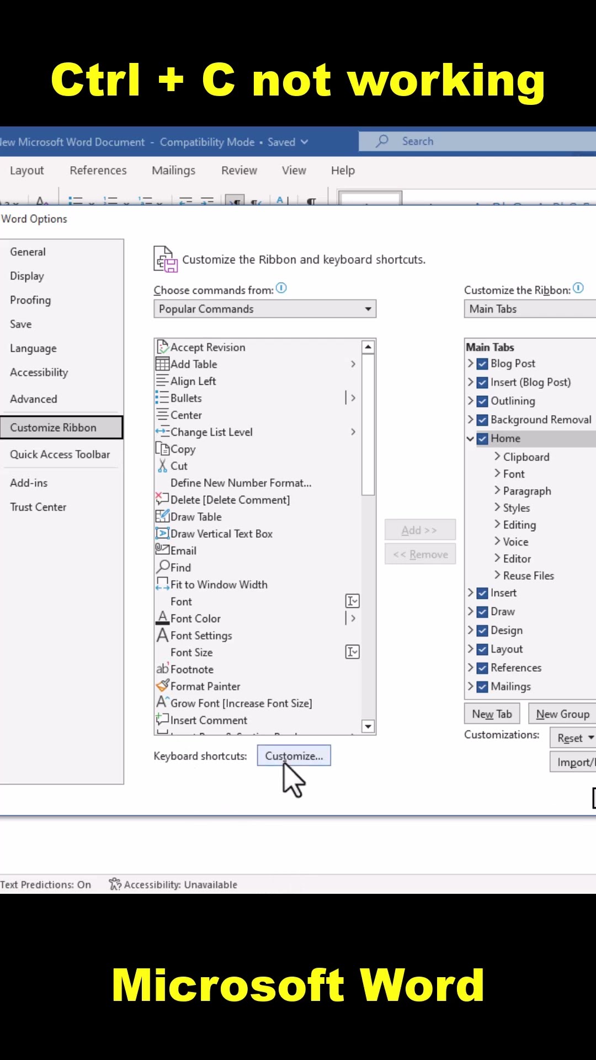Click the Draw Table icon
This screenshot has height=1060, width=596.
pyautogui.click(x=162, y=516)
